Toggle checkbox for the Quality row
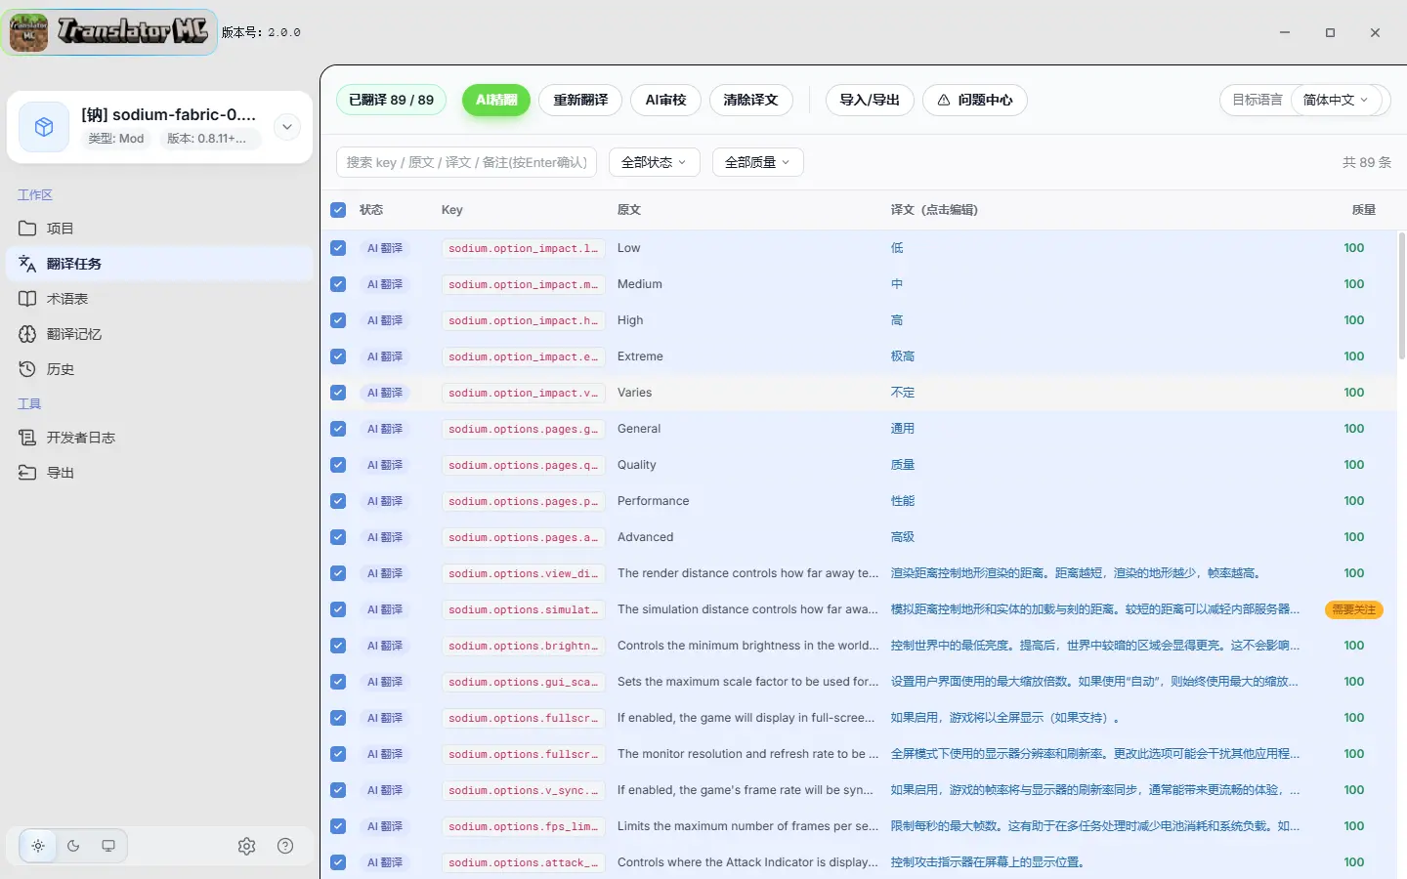 (338, 465)
